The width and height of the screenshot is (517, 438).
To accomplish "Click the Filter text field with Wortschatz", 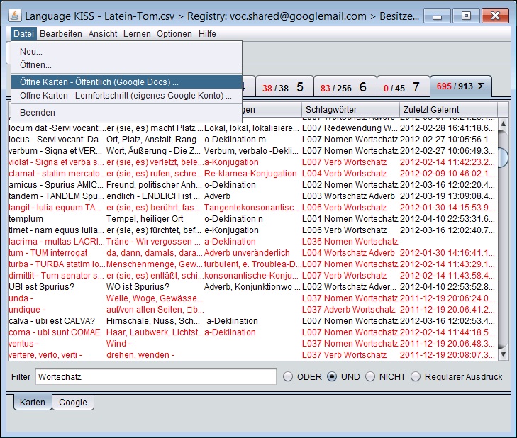I will (x=156, y=376).
